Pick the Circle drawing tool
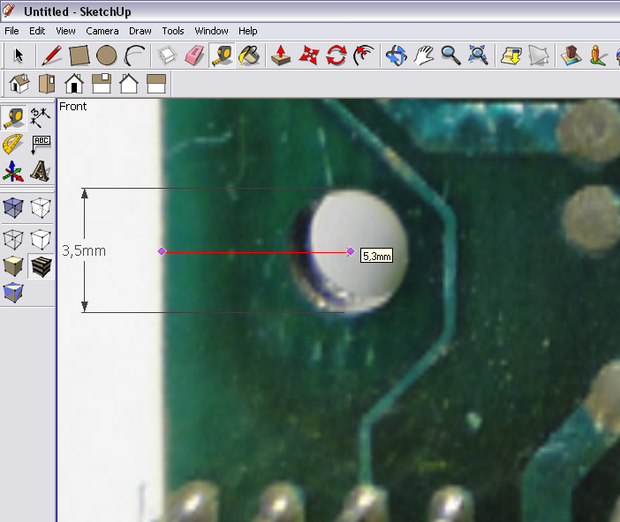Screen dimensions: 620x522 106,56
